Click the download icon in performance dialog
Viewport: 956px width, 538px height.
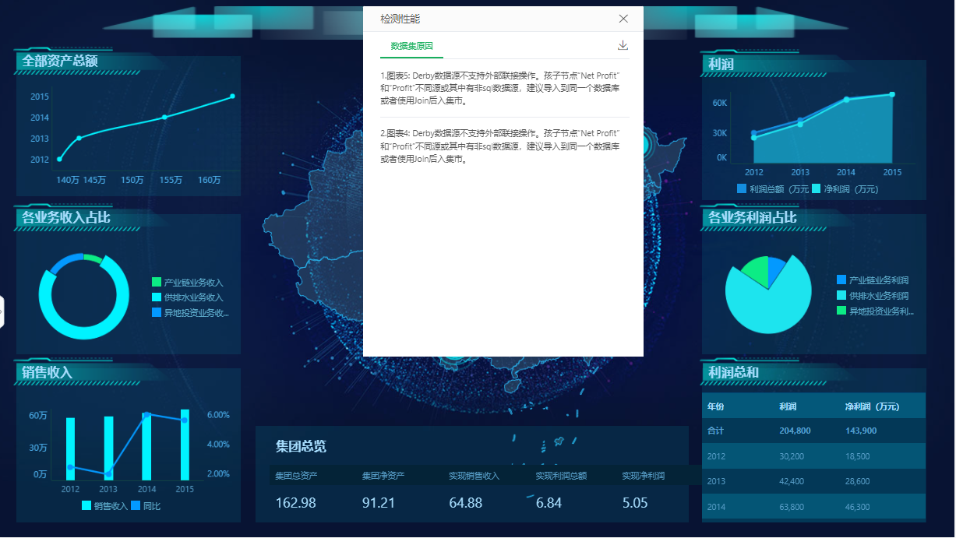click(623, 45)
